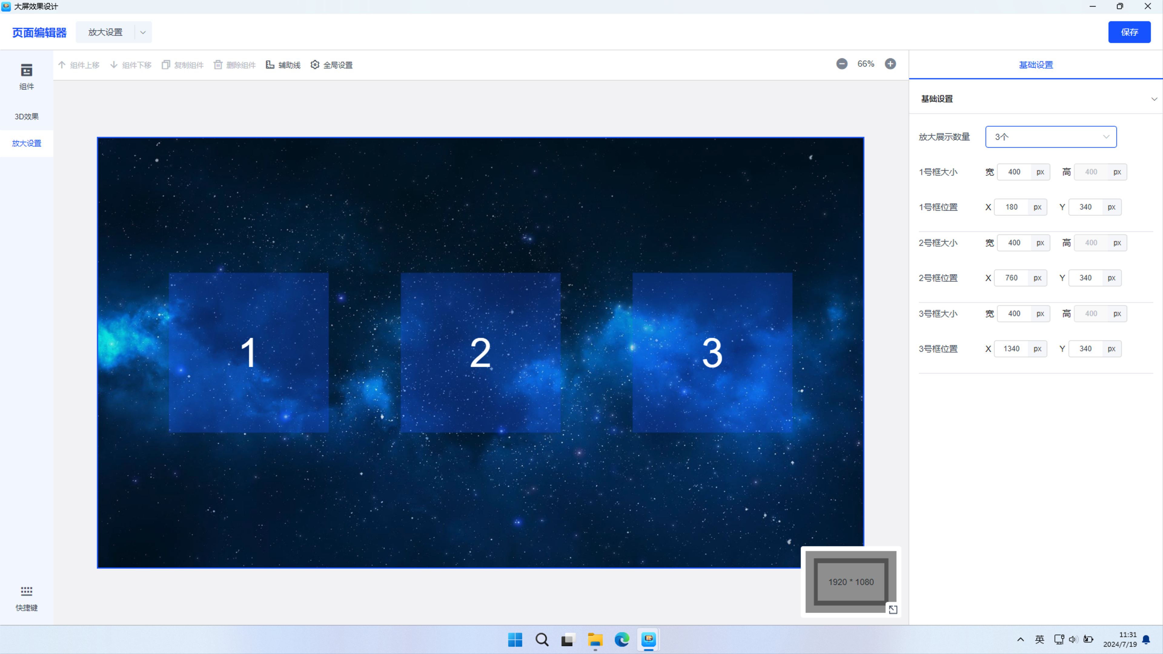The width and height of the screenshot is (1163, 654).
Task: Click the zoom out minus icon
Action: [842, 64]
